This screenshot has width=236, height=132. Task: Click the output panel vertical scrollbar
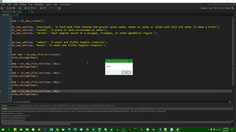click(x=232, y=121)
